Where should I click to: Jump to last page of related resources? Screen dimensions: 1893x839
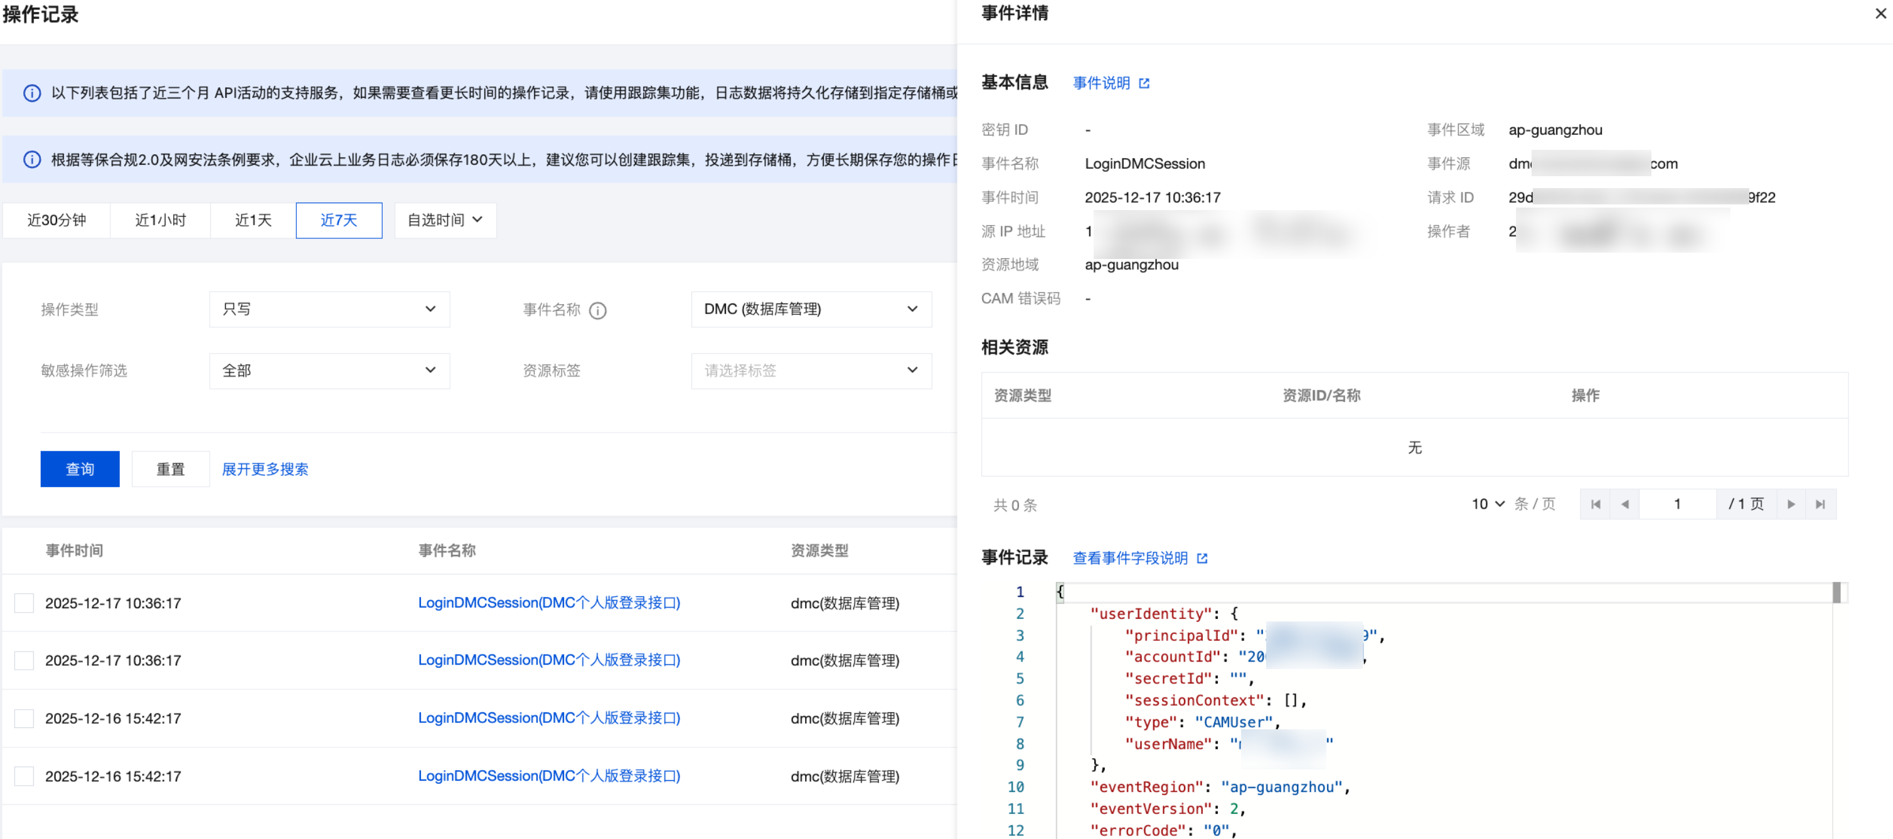tap(1820, 504)
